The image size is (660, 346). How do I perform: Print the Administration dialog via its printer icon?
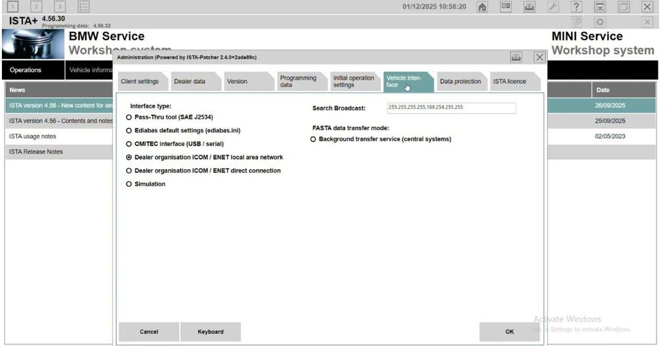click(516, 57)
